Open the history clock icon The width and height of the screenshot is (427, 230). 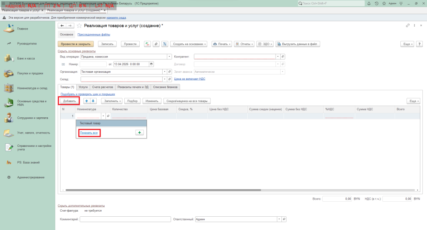tap(377, 3)
